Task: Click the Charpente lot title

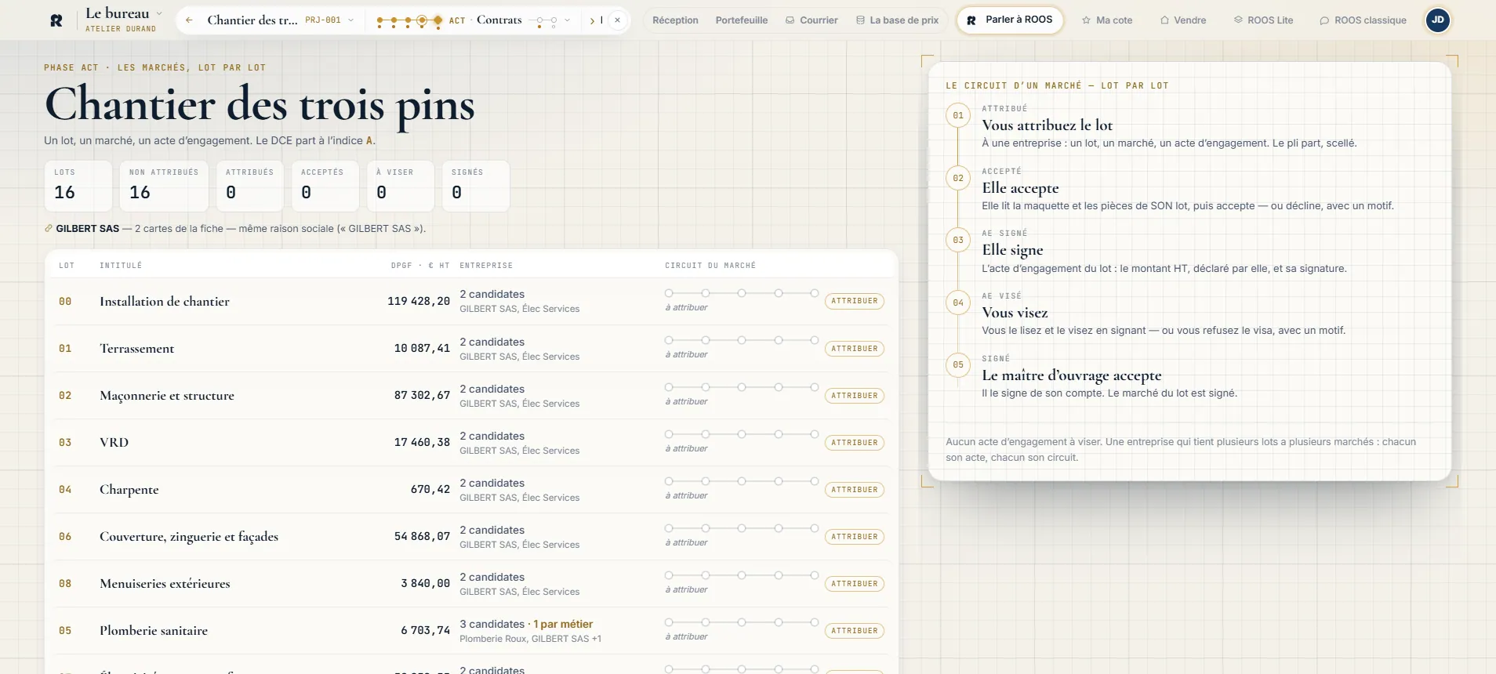Action: click(x=129, y=490)
